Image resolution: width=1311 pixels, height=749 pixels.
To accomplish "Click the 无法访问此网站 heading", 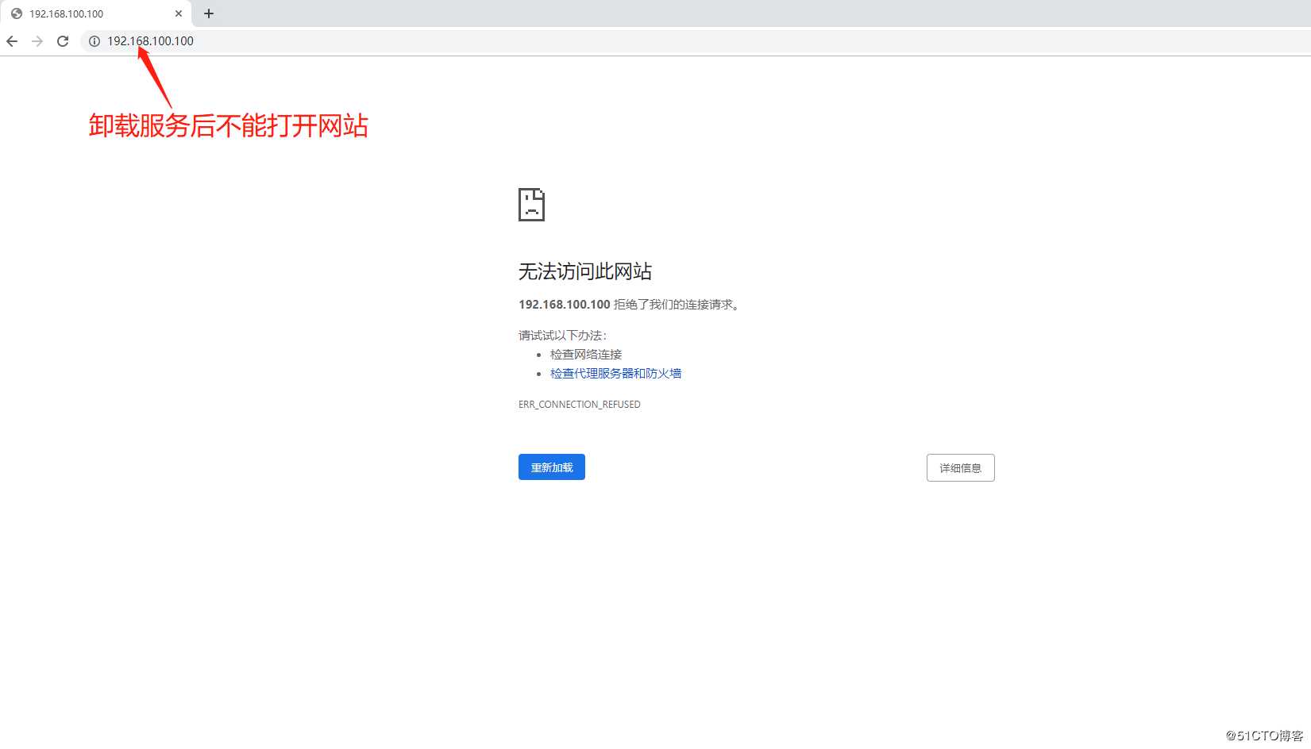I will 585,271.
